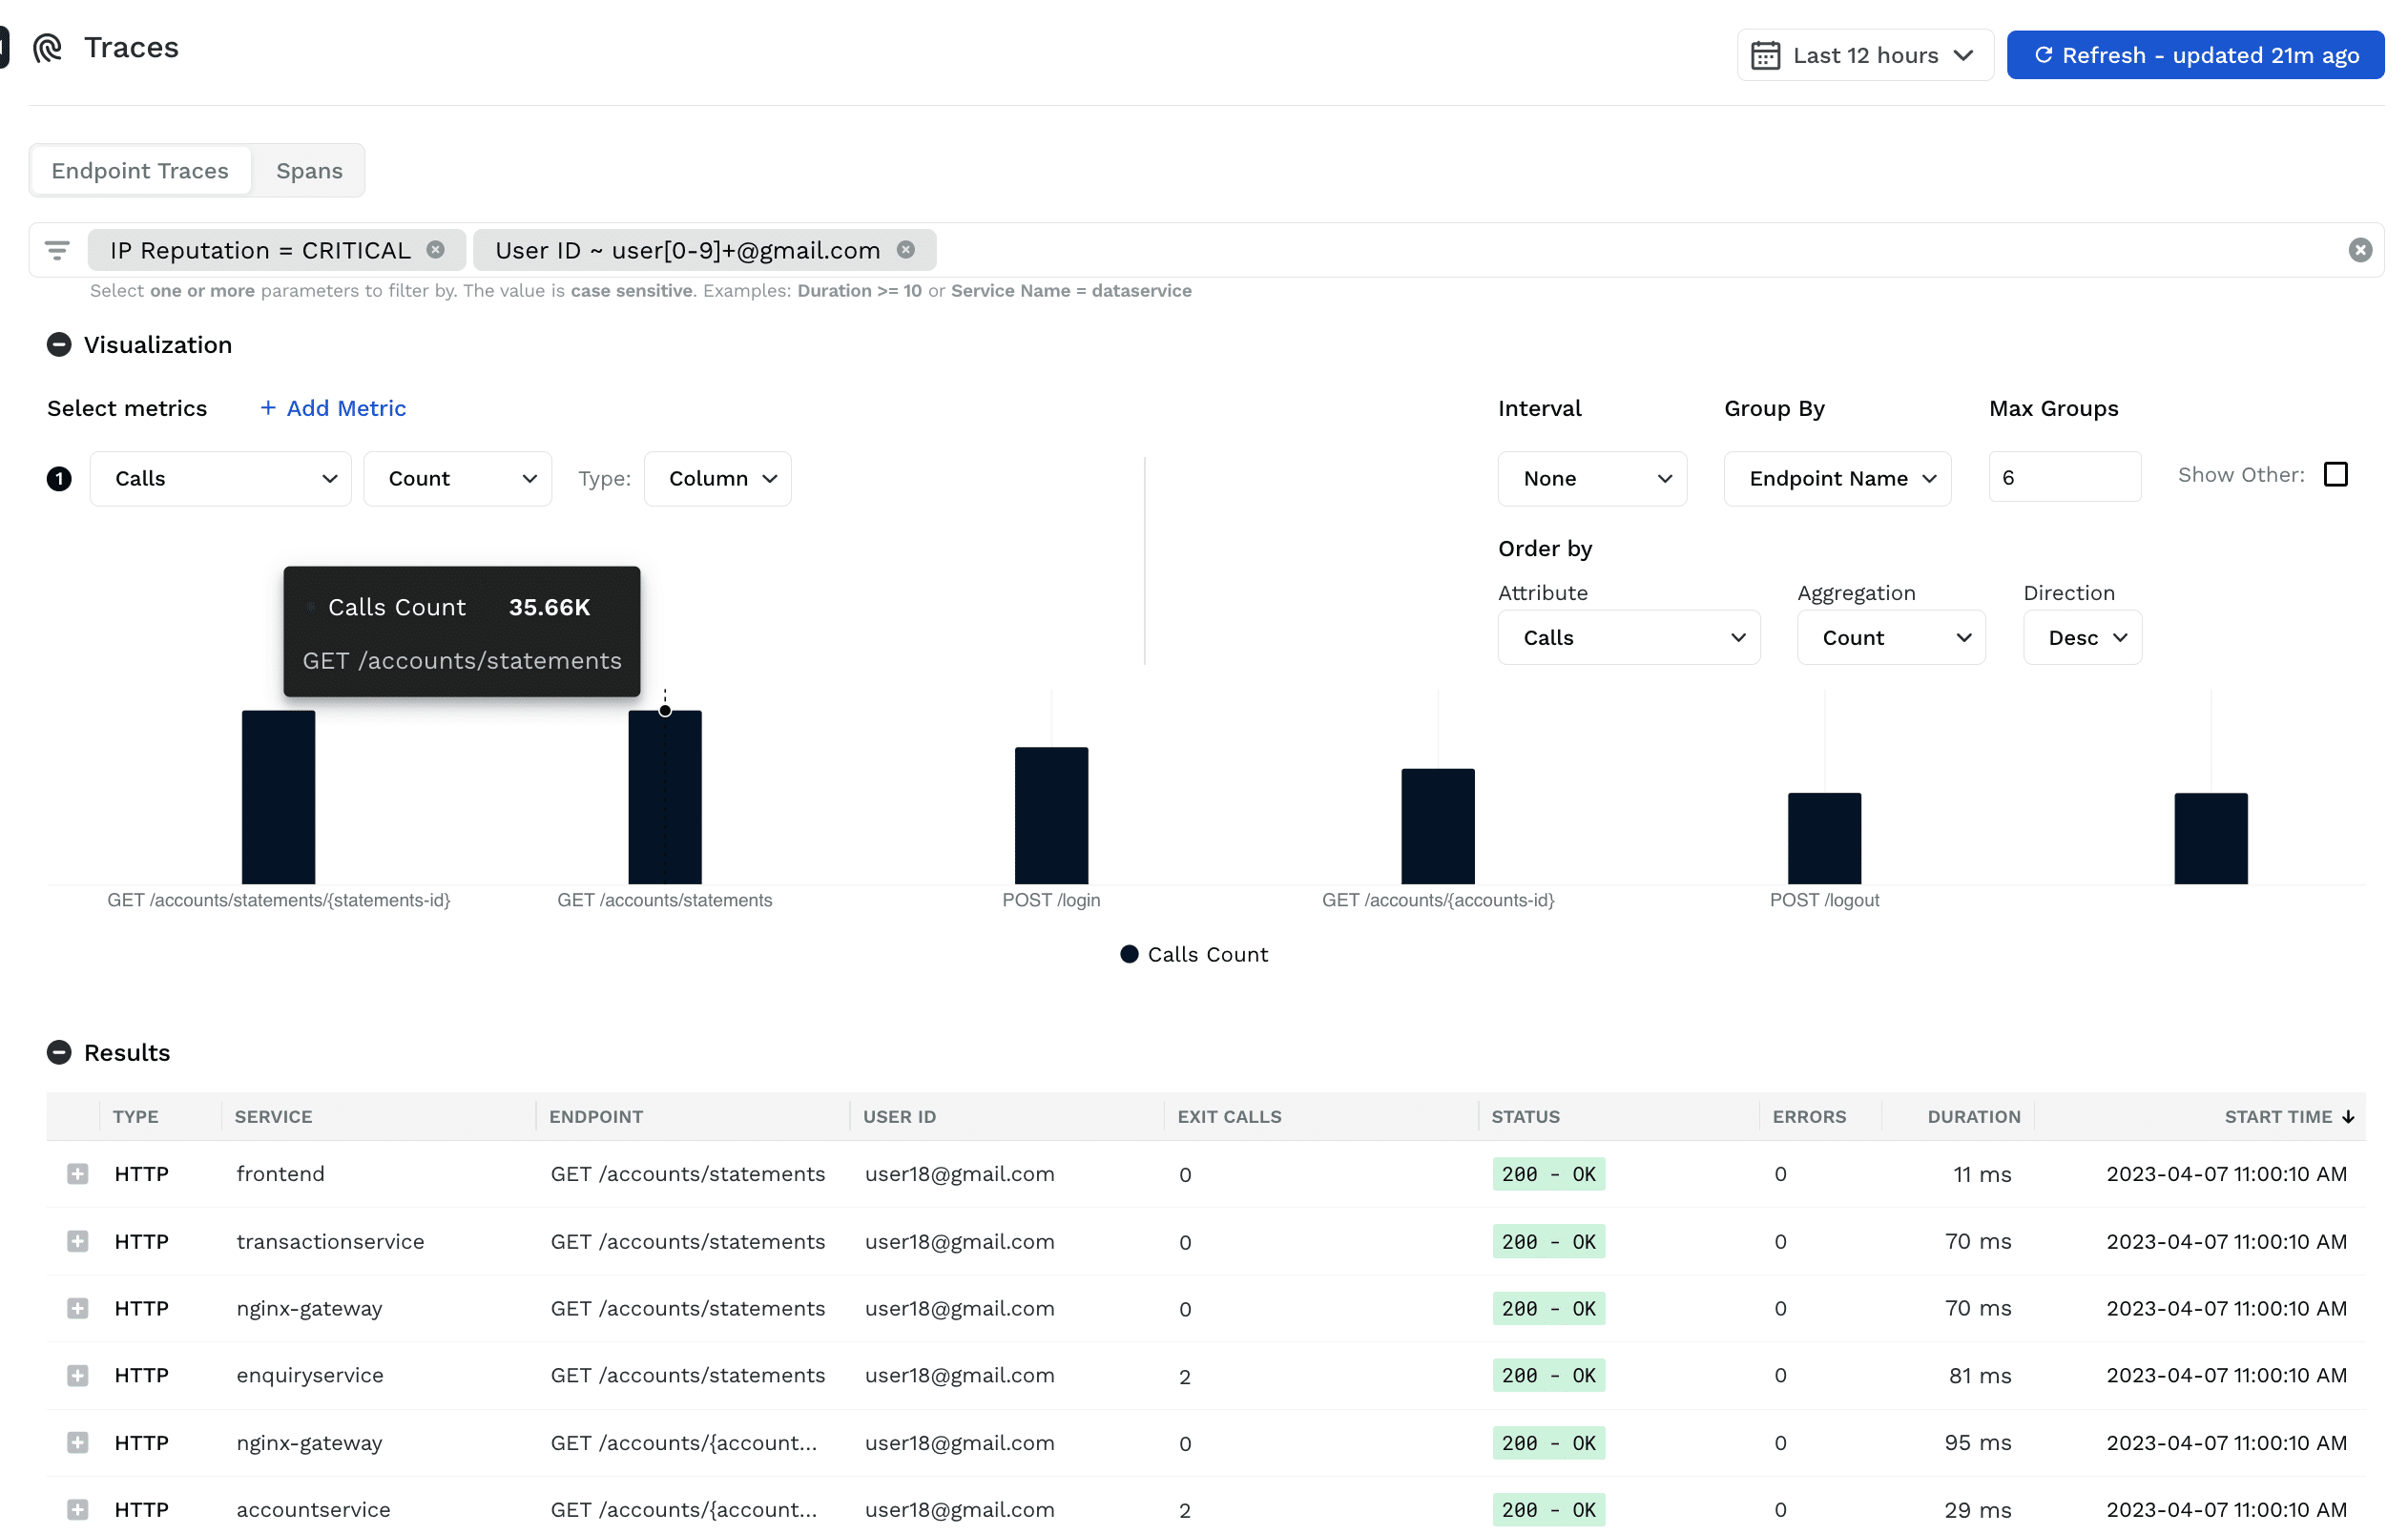Collapse the Visualization section

pyautogui.click(x=59, y=345)
